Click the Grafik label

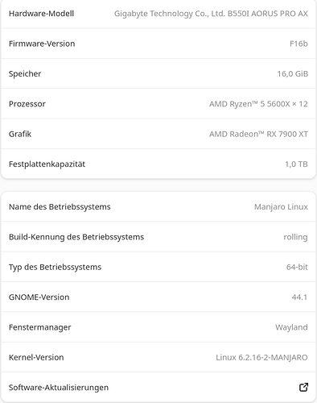20,134
